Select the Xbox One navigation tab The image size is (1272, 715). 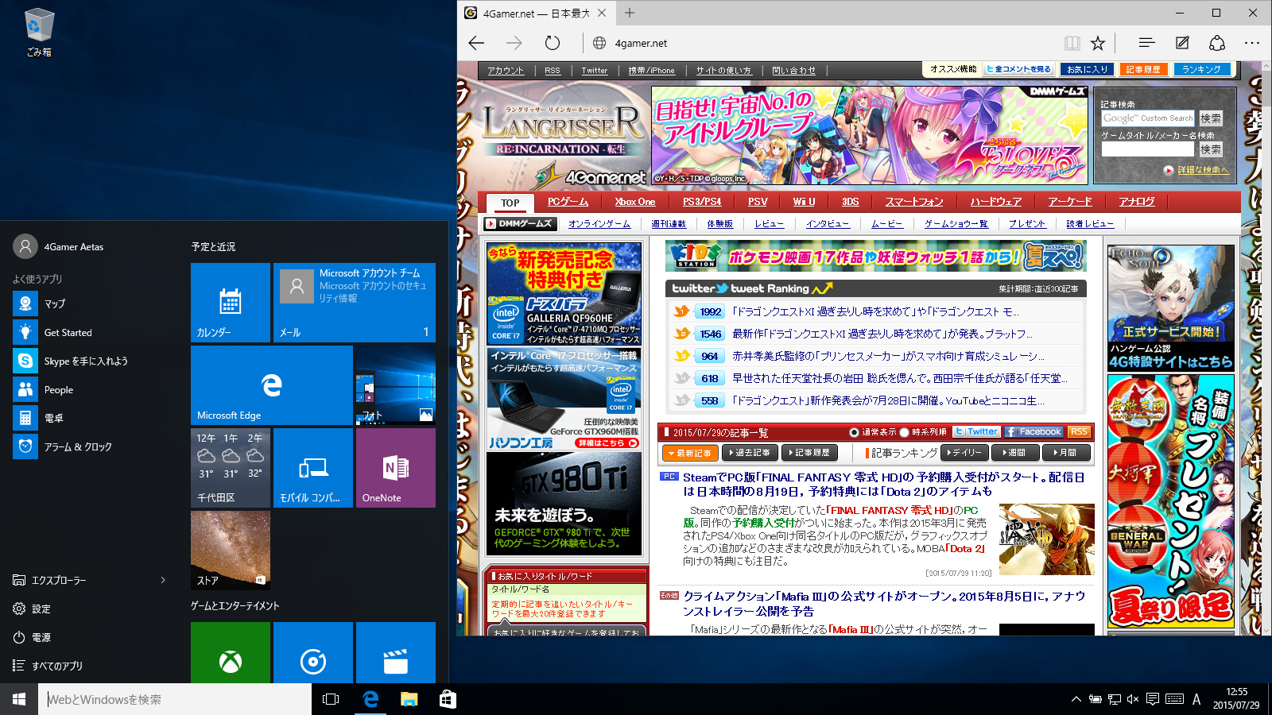tap(634, 202)
